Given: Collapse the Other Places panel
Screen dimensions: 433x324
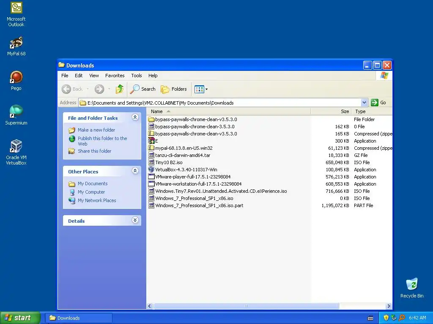Looking at the screenshot, I should pyautogui.click(x=135, y=171).
